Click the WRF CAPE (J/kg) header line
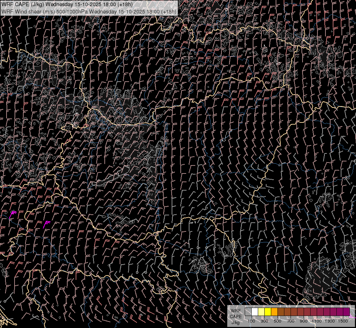The width and height of the screenshot is (356, 328). tap(67, 4)
